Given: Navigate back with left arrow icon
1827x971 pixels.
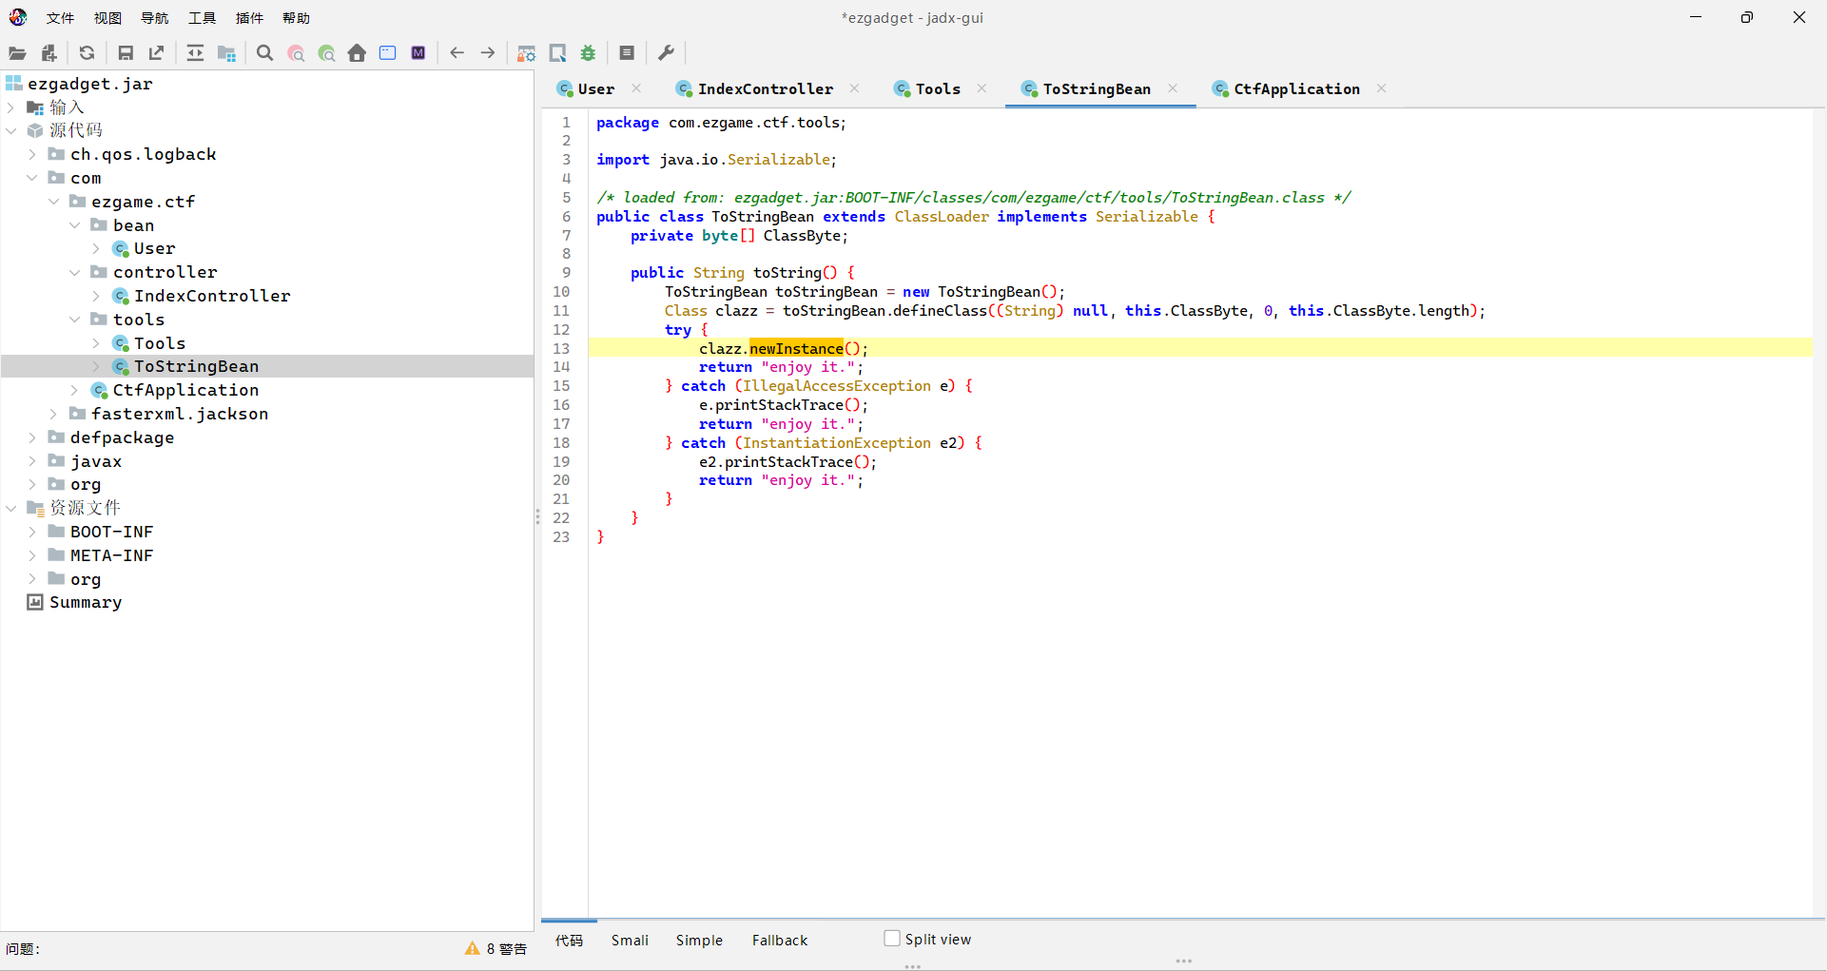Looking at the screenshot, I should 457,53.
